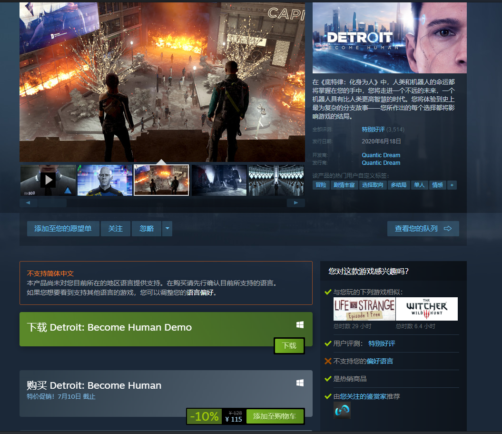502x434 pixels.
Task: Click 添加至您的愿望单 button
Action: tap(63, 229)
